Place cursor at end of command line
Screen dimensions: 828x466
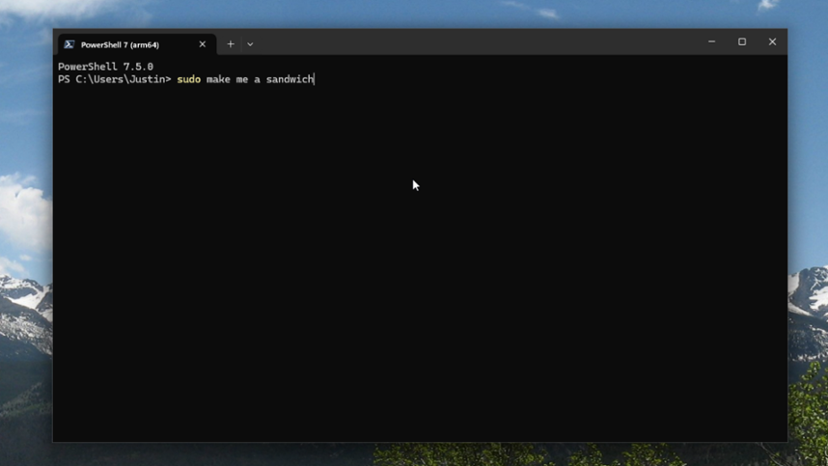coord(315,79)
